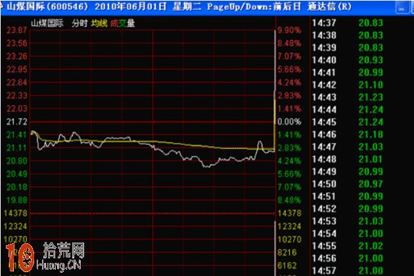Click the 20.80 price axis label
Viewport: 414px width, 276px height.
point(16,161)
